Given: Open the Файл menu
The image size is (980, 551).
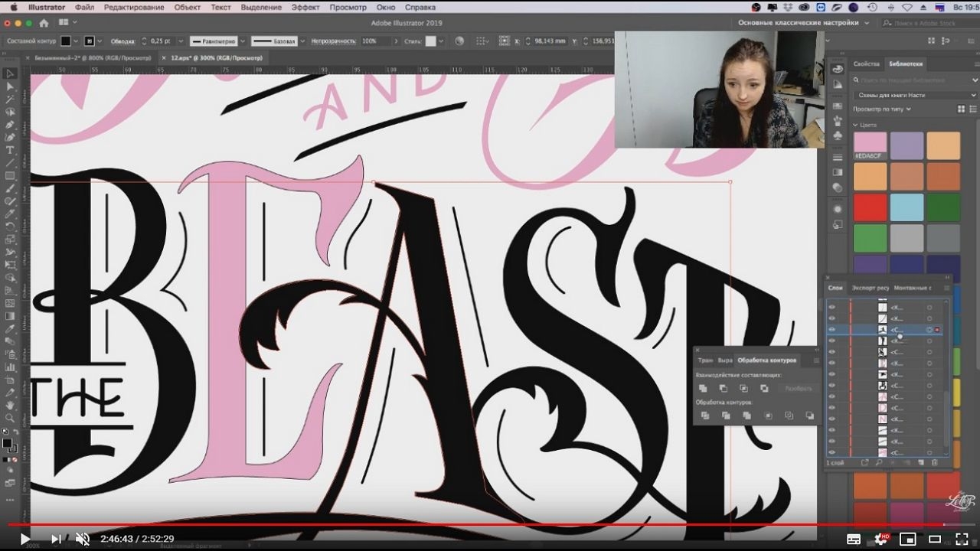Looking at the screenshot, I should coord(84,7).
